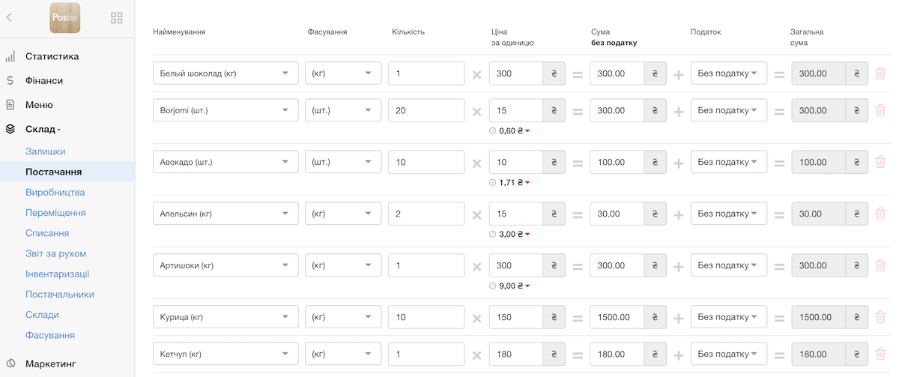This screenshot has height=377, width=899.
Task: Remove the Курица row using trash icon
Action: coord(880,317)
